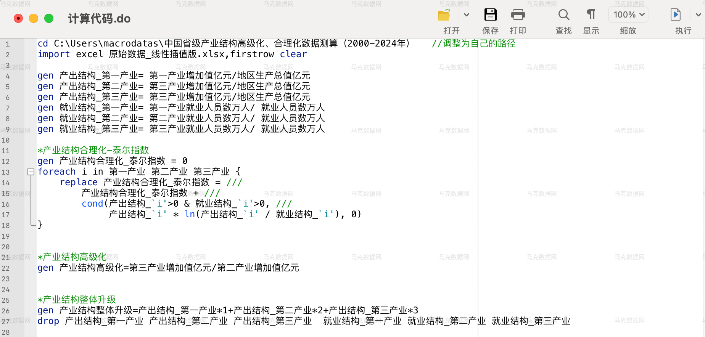This screenshot has width=705, height=337.
Task: Collapse the foreach loop code fold
Action: pos(31,172)
